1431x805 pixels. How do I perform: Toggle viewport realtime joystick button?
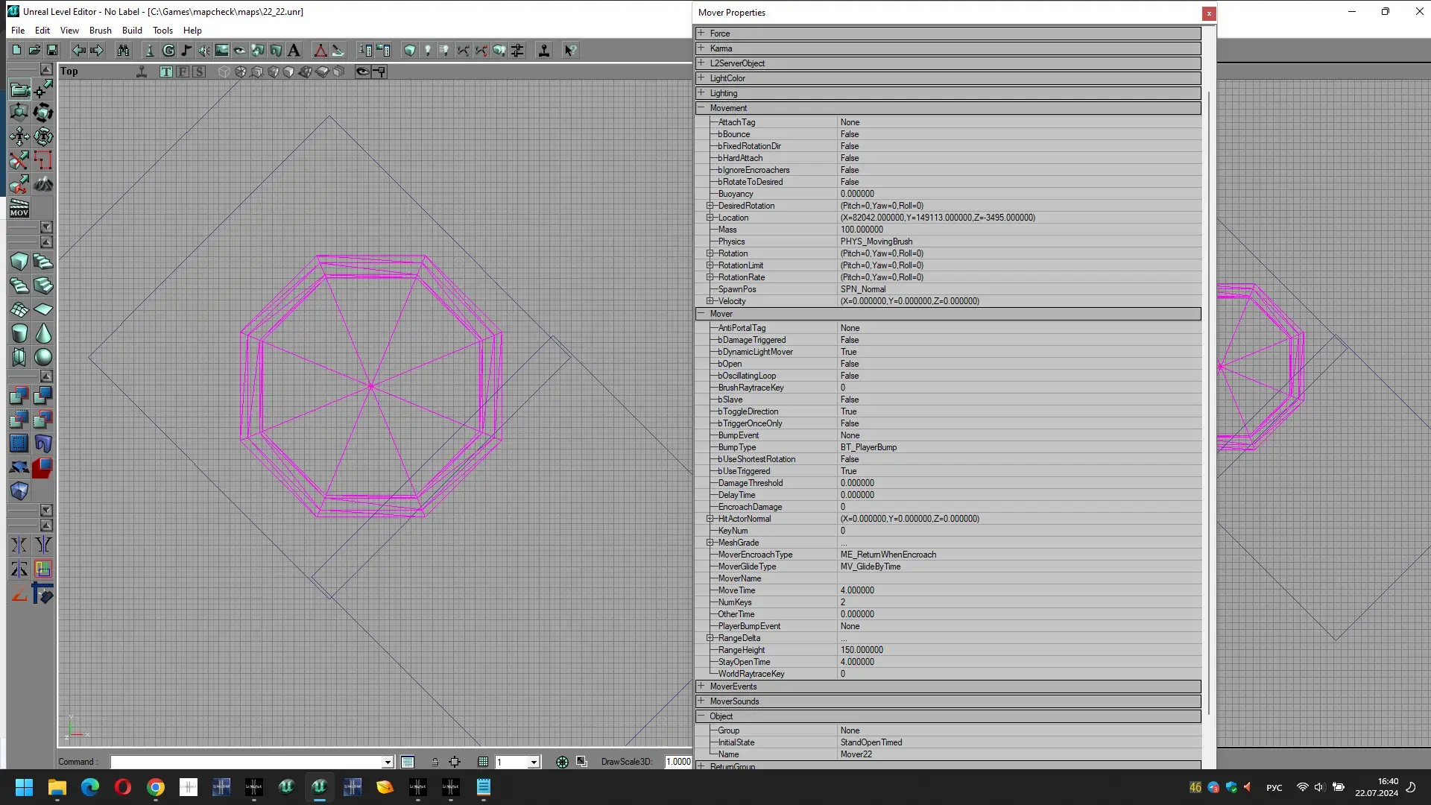point(142,72)
